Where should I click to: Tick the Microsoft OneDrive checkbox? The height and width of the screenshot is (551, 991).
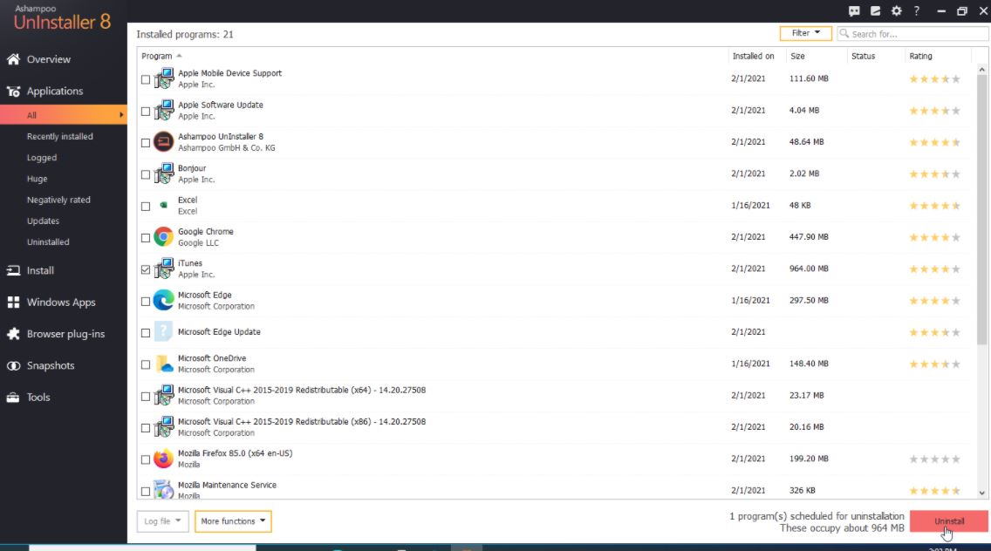click(146, 364)
